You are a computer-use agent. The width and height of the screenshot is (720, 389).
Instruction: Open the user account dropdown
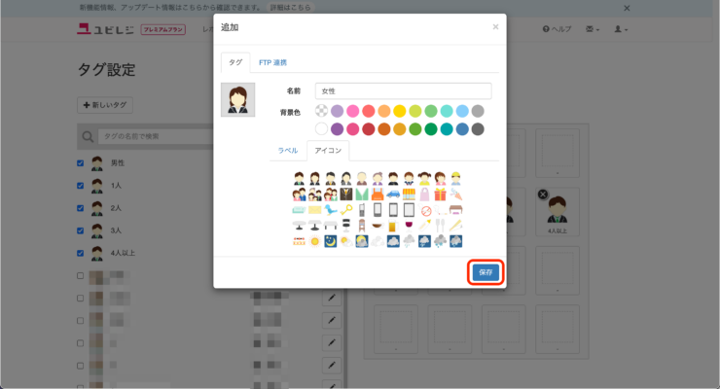pos(621,29)
